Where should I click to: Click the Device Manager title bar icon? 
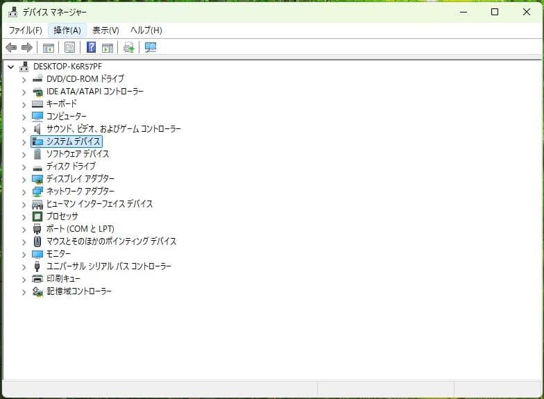[13, 12]
